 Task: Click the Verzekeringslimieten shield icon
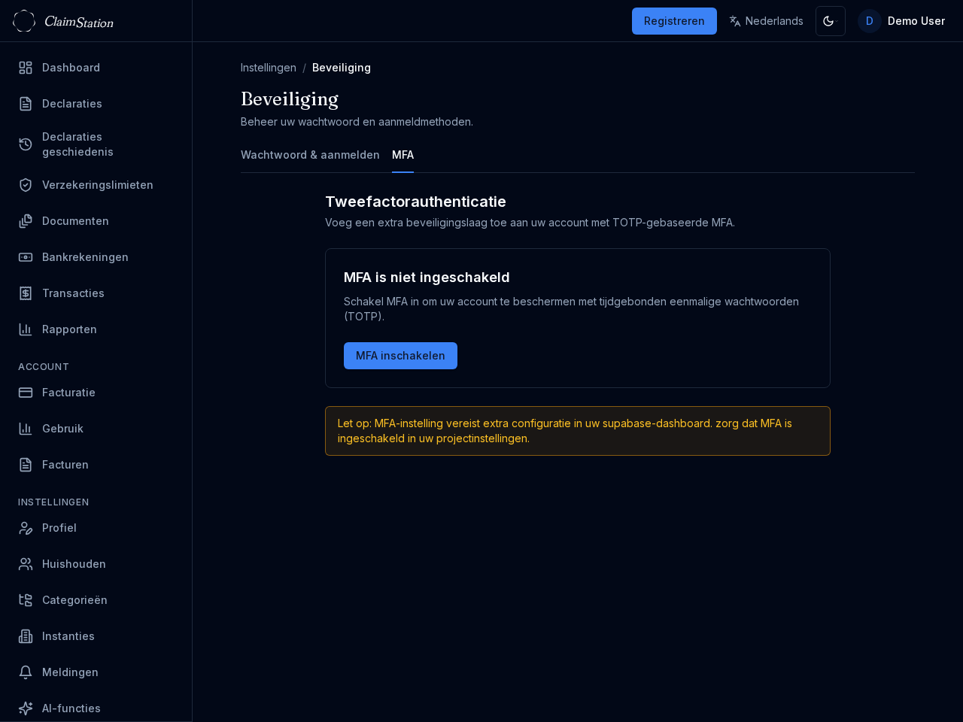coord(26,185)
